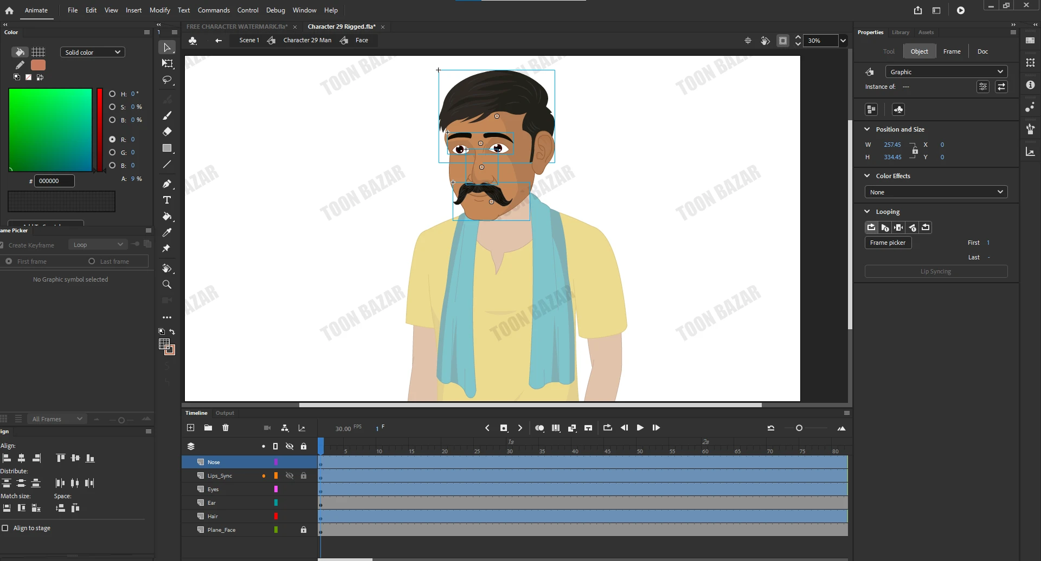Select the Eraser tool

[x=167, y=132]
